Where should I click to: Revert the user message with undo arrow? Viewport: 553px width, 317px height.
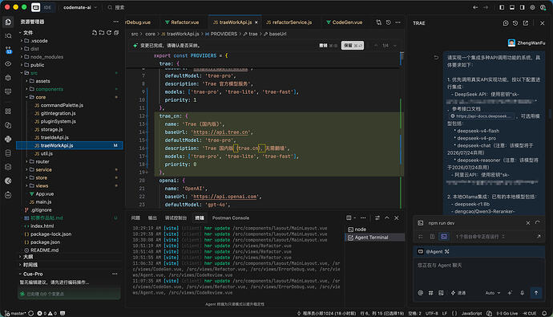coord(436,58)
